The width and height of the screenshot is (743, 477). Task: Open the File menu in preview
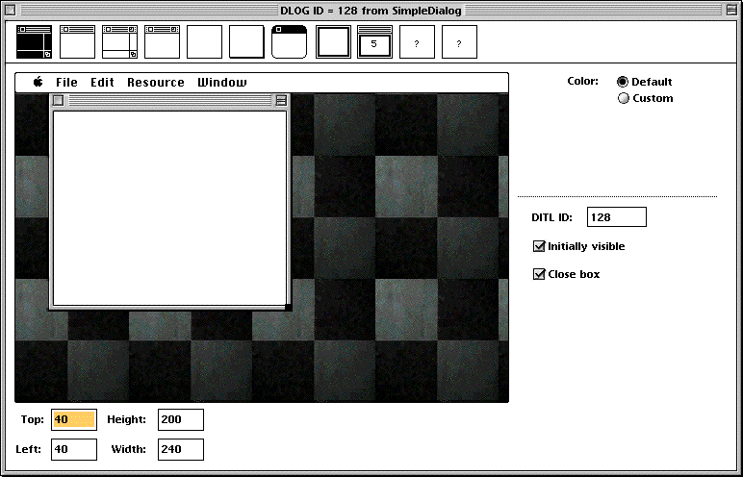(66, 83)
